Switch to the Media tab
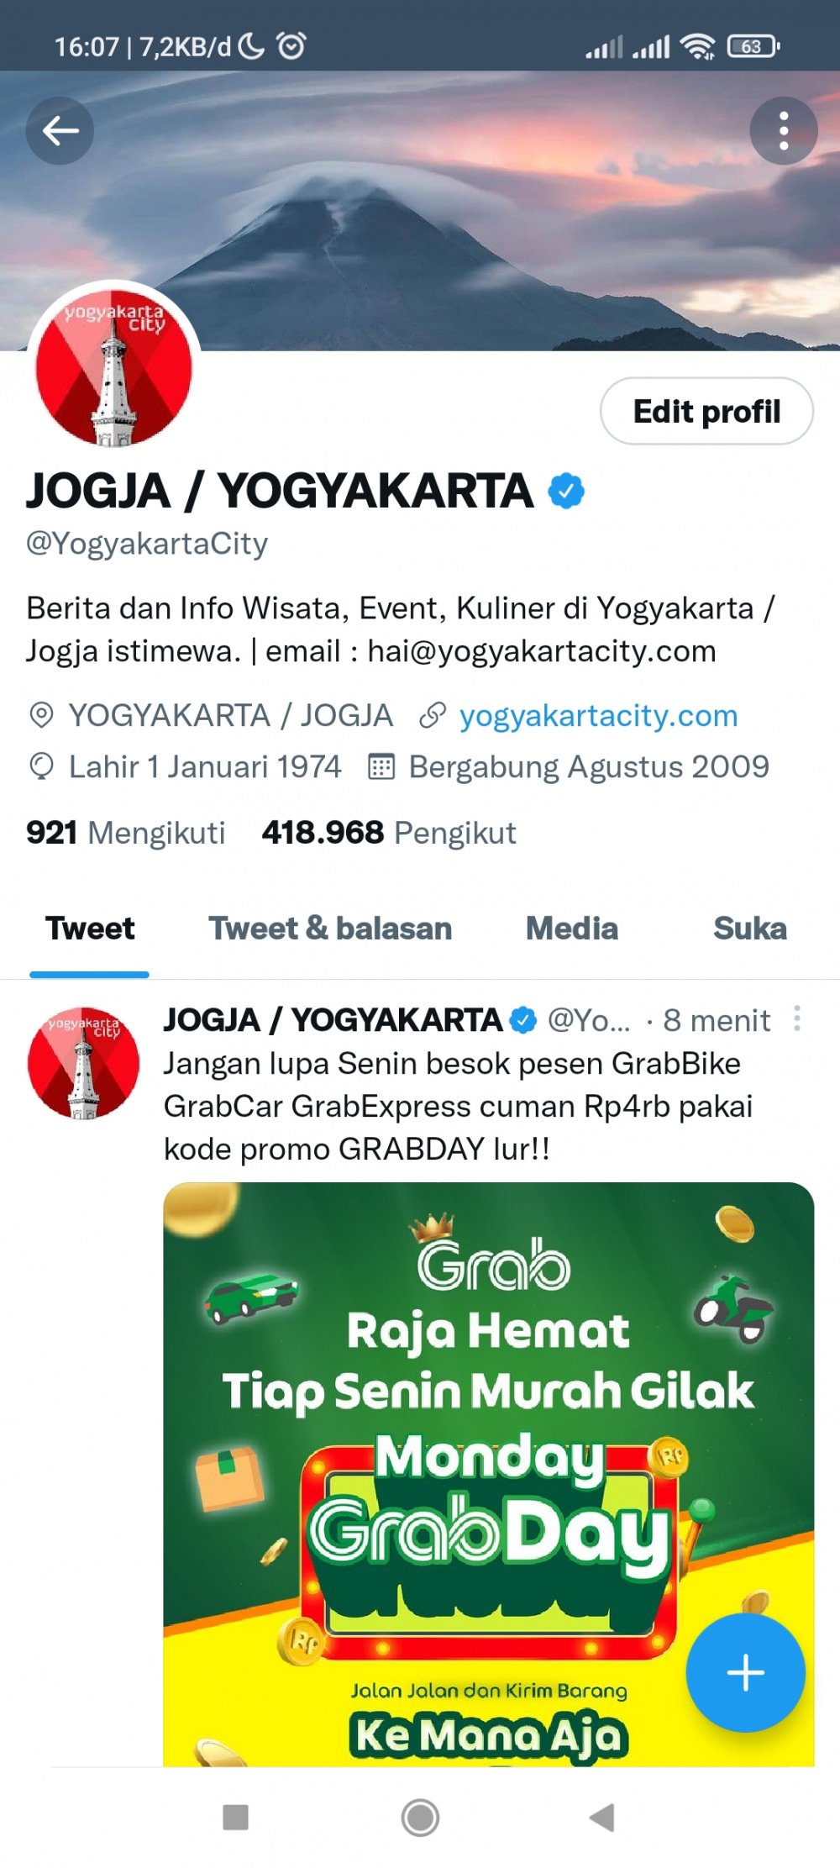The image size is (840, 1868). (x=572, y=929)
